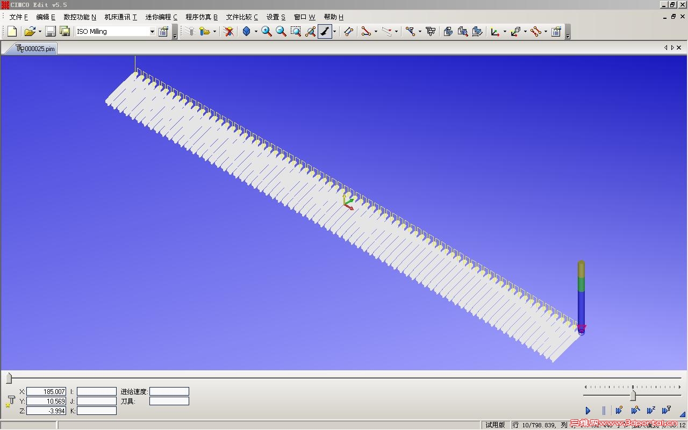Expand the open file dropdown arrow
Image resolution: width=688 pixels, height=430 pixels.
39,31
